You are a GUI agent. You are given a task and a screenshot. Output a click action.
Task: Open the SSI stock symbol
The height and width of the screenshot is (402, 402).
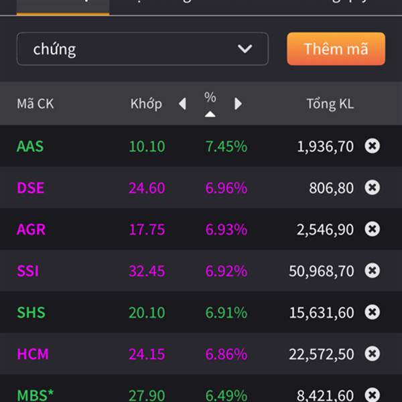click(28, 271)
